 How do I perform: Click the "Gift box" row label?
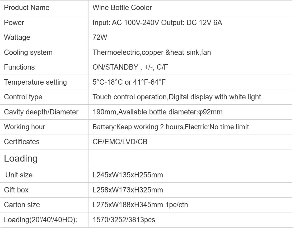(16, 190)
